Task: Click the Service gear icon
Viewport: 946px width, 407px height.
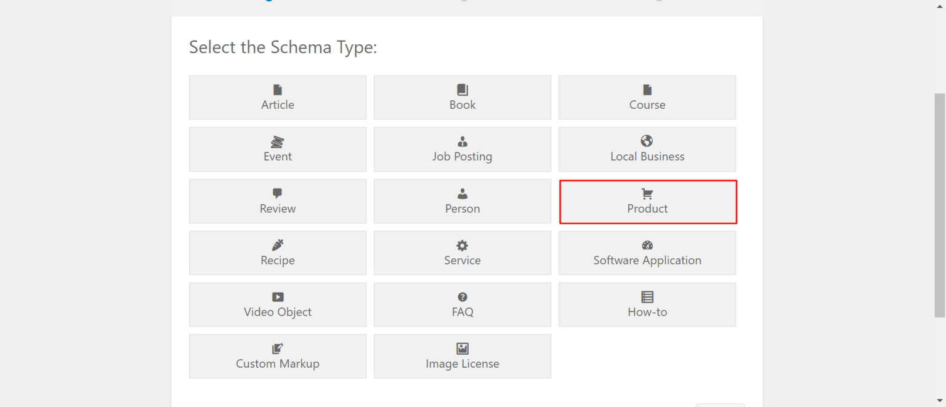Action: point(463,245)
